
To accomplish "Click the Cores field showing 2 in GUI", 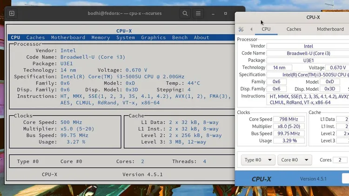I will tap(340, 160).
